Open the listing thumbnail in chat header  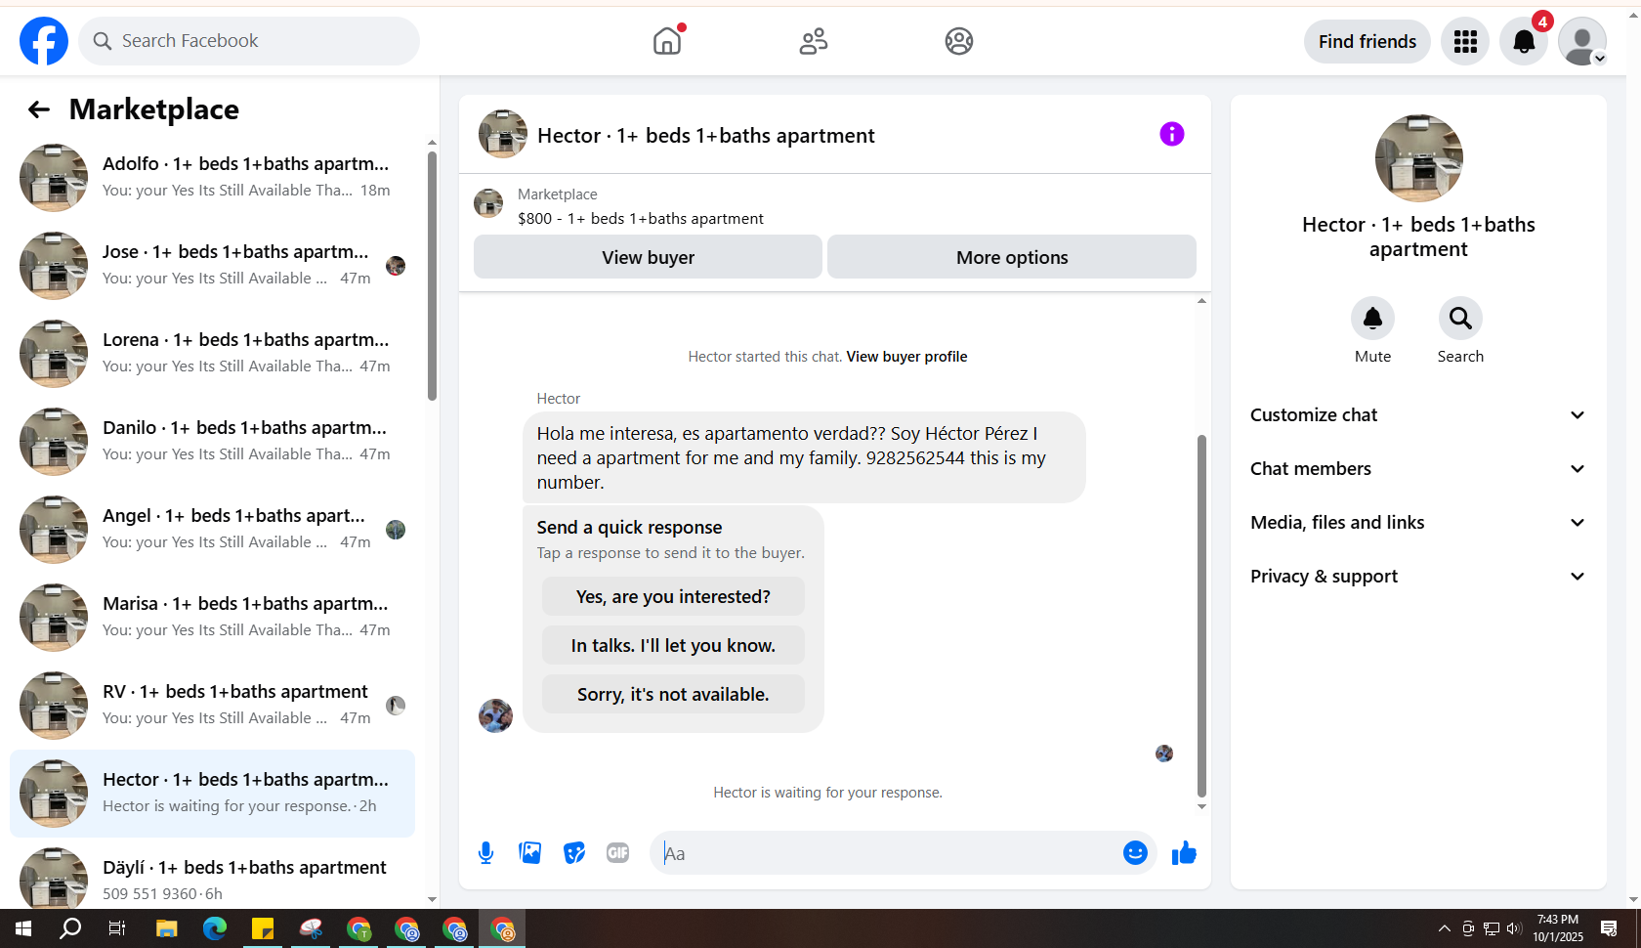point(503,134)
